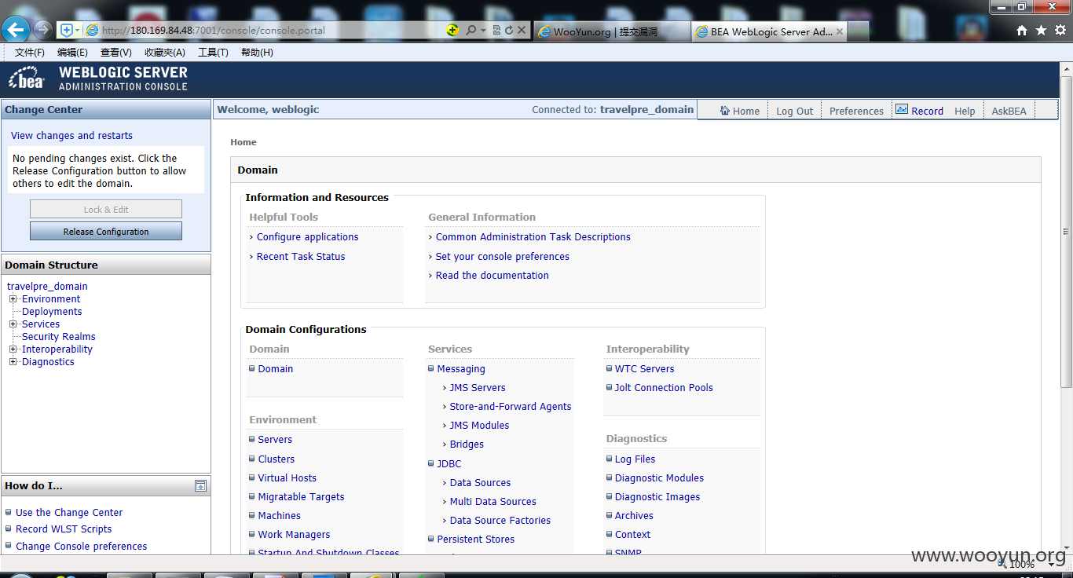Viewport: 1073px width, 578px height.
Task: Open the IE home page icon
Action: coord(1021,31)
